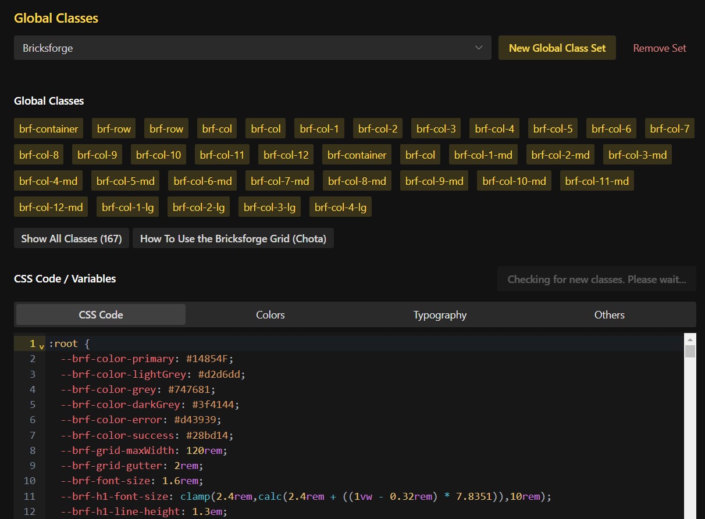705x519 pixels.
Task: Select the brf-col-4 class tag
Action: (494, 128)
